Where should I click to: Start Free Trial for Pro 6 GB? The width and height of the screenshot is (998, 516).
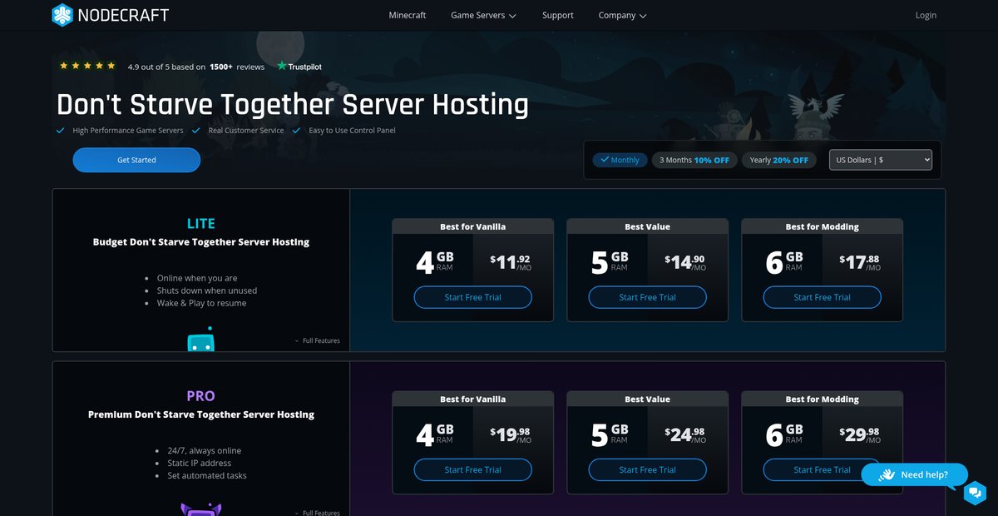point(823,469)
